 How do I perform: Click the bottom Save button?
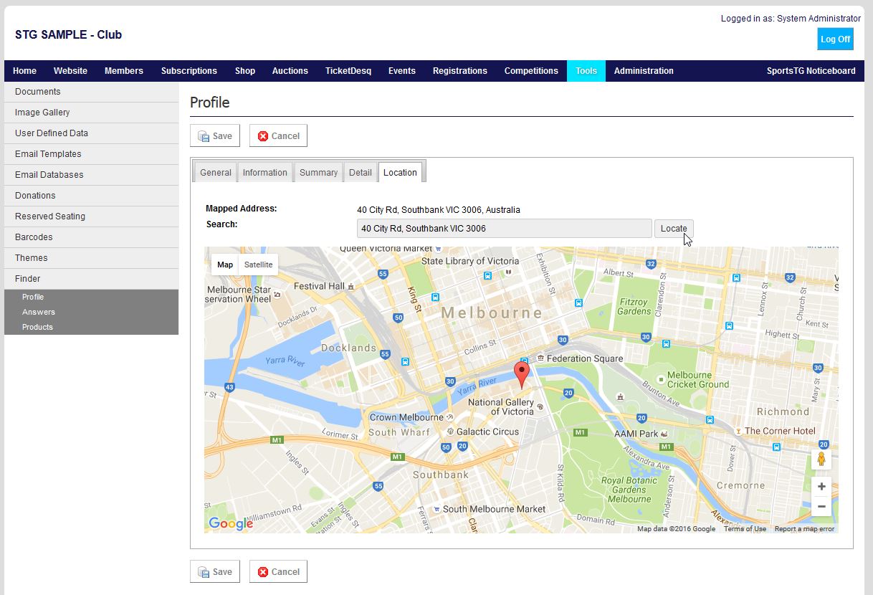coord(215,571)
